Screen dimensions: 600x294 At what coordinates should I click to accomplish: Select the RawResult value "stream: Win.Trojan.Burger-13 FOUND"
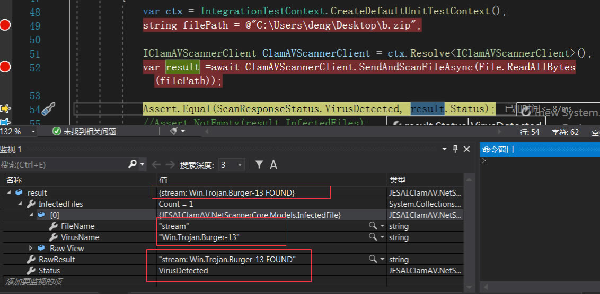(227, 259)
